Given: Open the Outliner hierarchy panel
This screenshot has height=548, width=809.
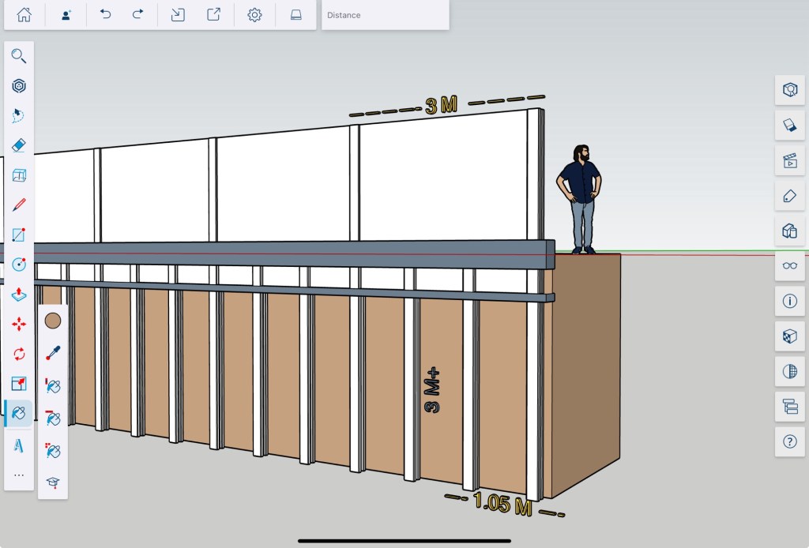Looking at the screenshot, I should tap(789, 407).
